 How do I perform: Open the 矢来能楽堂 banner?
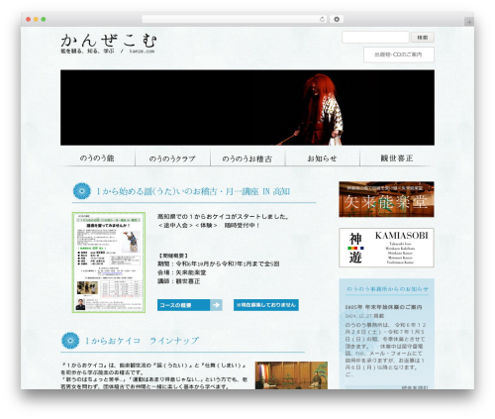click(x=386, y=199)
